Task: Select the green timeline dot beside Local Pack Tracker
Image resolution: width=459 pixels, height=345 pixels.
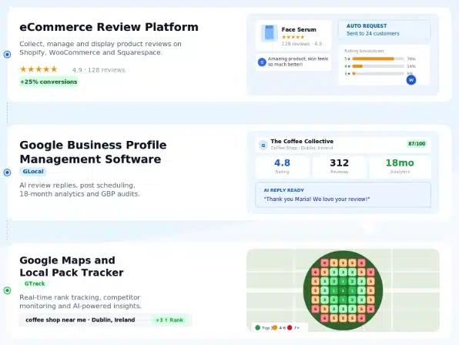Action: point(8,290)
